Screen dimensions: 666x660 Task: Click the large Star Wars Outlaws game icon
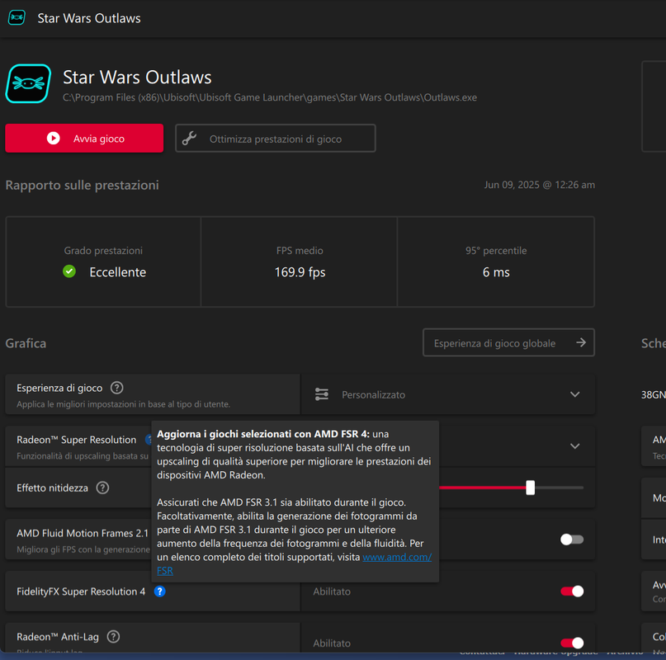point(28,83)
